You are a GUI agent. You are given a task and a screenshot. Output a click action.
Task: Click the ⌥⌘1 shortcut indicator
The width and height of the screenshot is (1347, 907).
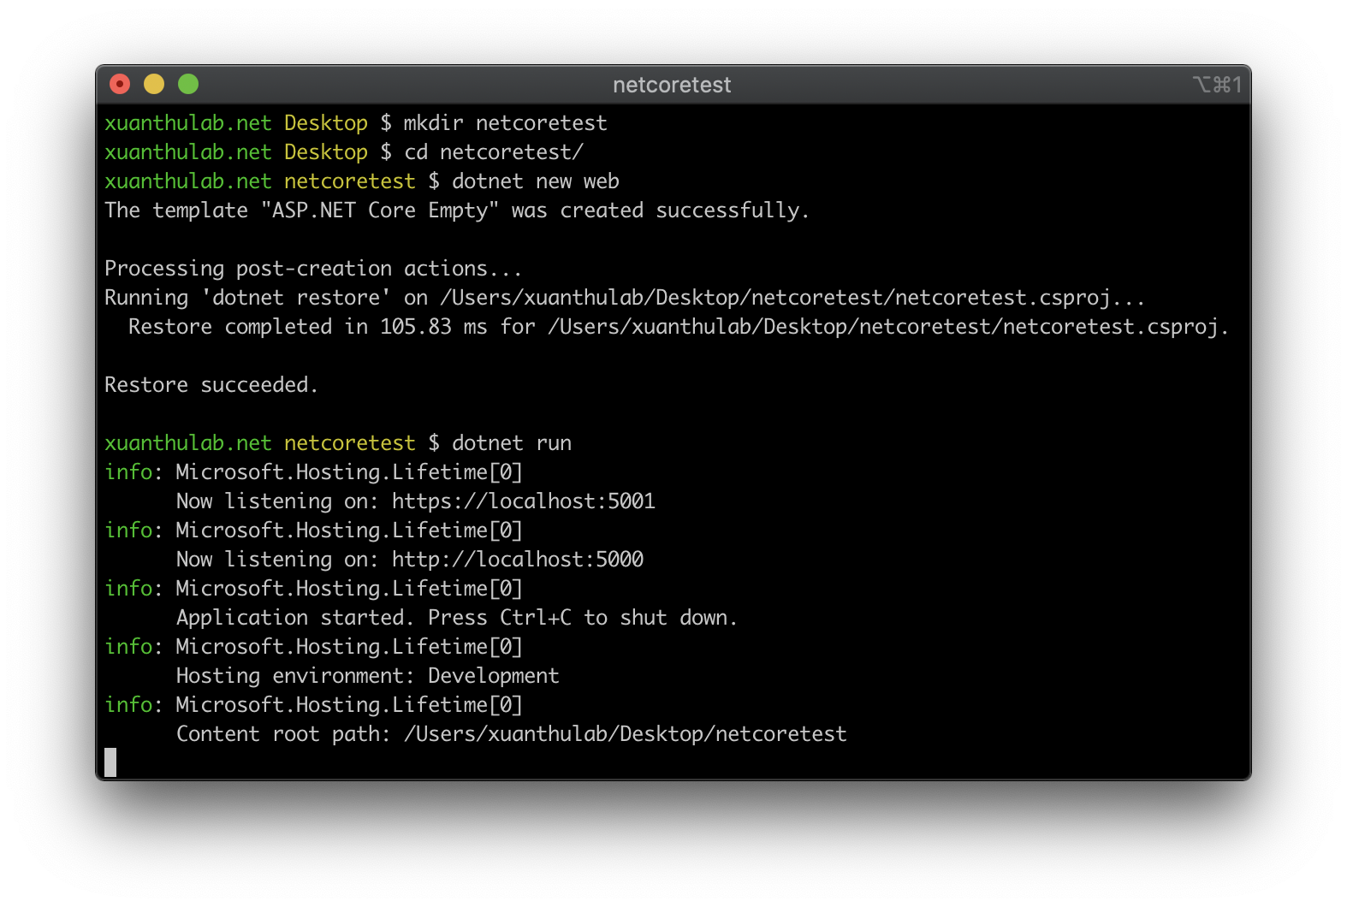tap(1217, 85)
